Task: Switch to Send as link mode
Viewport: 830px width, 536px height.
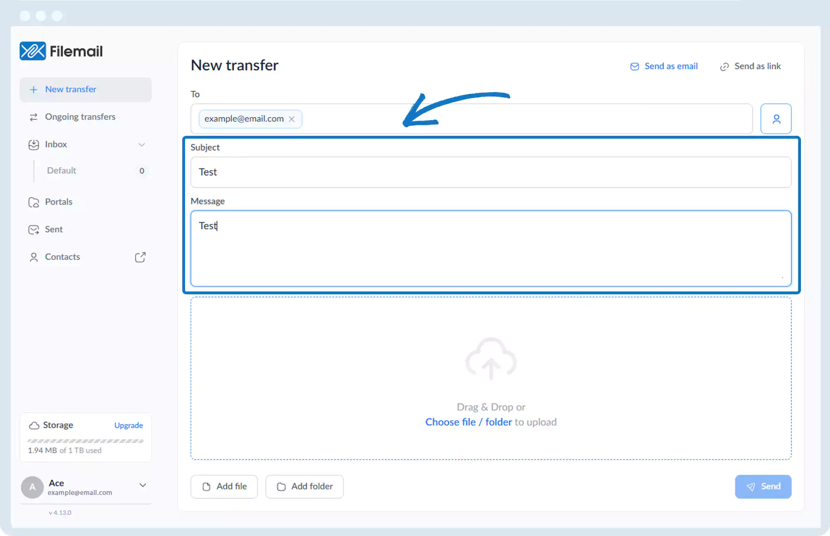Action: pyautogui.click(x=750, y=66)
